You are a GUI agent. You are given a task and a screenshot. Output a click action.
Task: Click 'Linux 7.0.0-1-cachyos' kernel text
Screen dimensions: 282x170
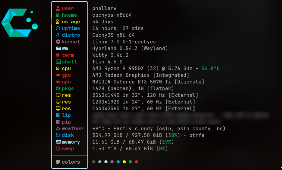pyautogui.click(x=124, y=42)
